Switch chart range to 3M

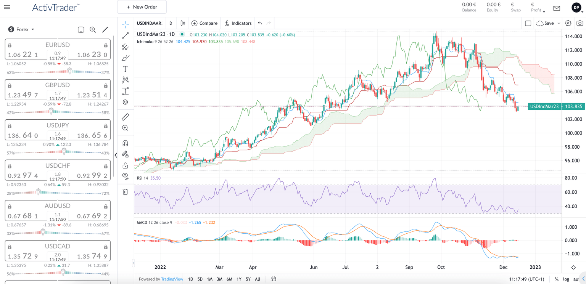point(219,279)
